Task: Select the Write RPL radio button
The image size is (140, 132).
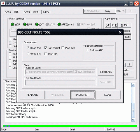Action: coord(28,54)
